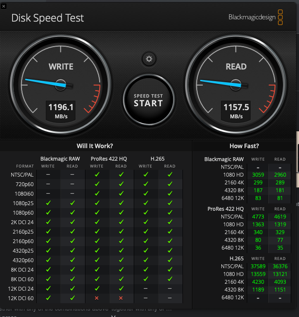Image resolution: width=299 pixels, height=317 pixels.
Task: Click the red X for ProRes 422 HQ read 12K DCI 60
Action: pos(121,298)
